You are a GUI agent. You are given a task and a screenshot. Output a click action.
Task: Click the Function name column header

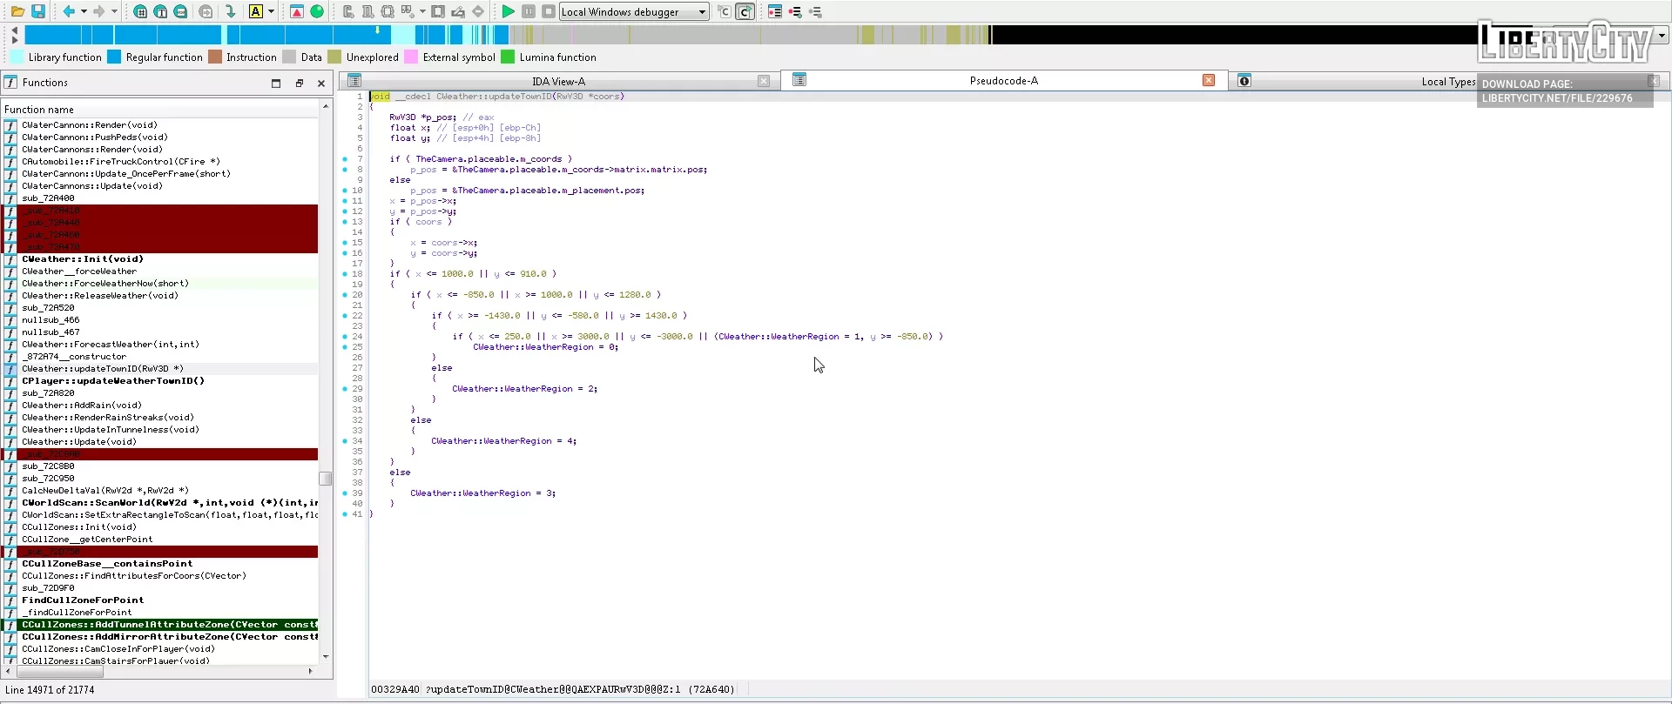point(39,110)
